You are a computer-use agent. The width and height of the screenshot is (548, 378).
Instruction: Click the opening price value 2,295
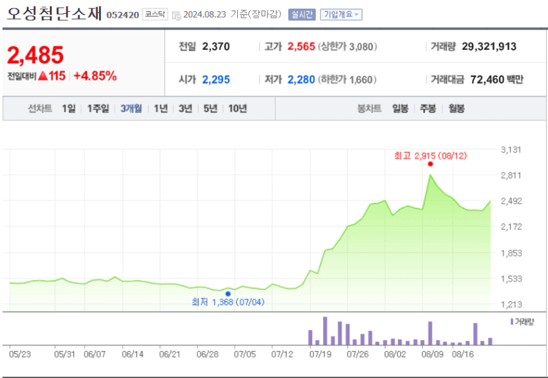[216, 80]
